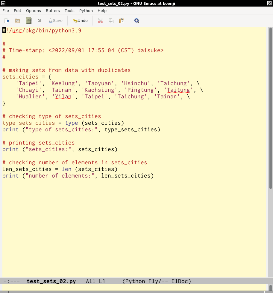The width and height of the screenshot is (273, 293).
Task: Click the Copy icon in toolbar
Action: click(x=111, y=21)
